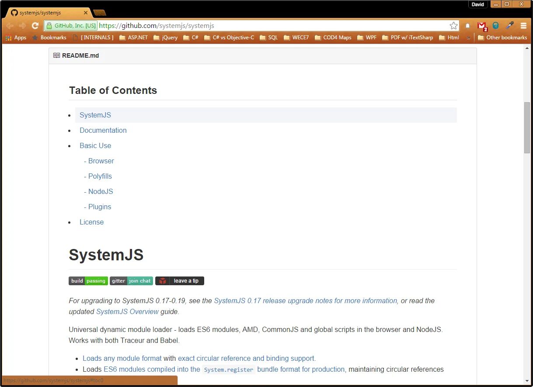Jump to the License contents link
This screenshot has height=387, width=533.
pos(92,222)
